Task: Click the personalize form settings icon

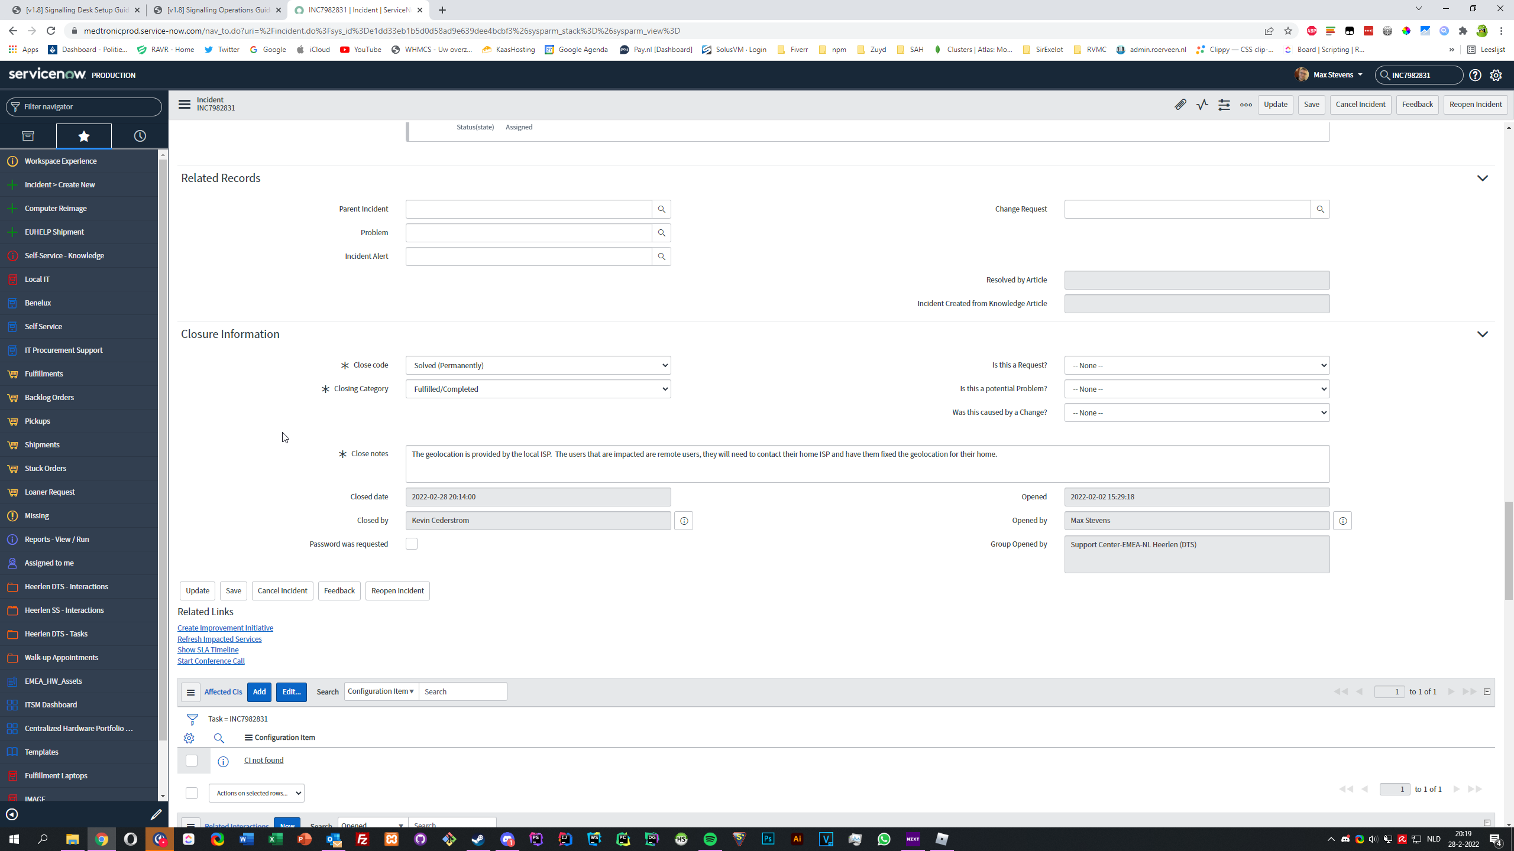Action: [x=1224, y=105]
